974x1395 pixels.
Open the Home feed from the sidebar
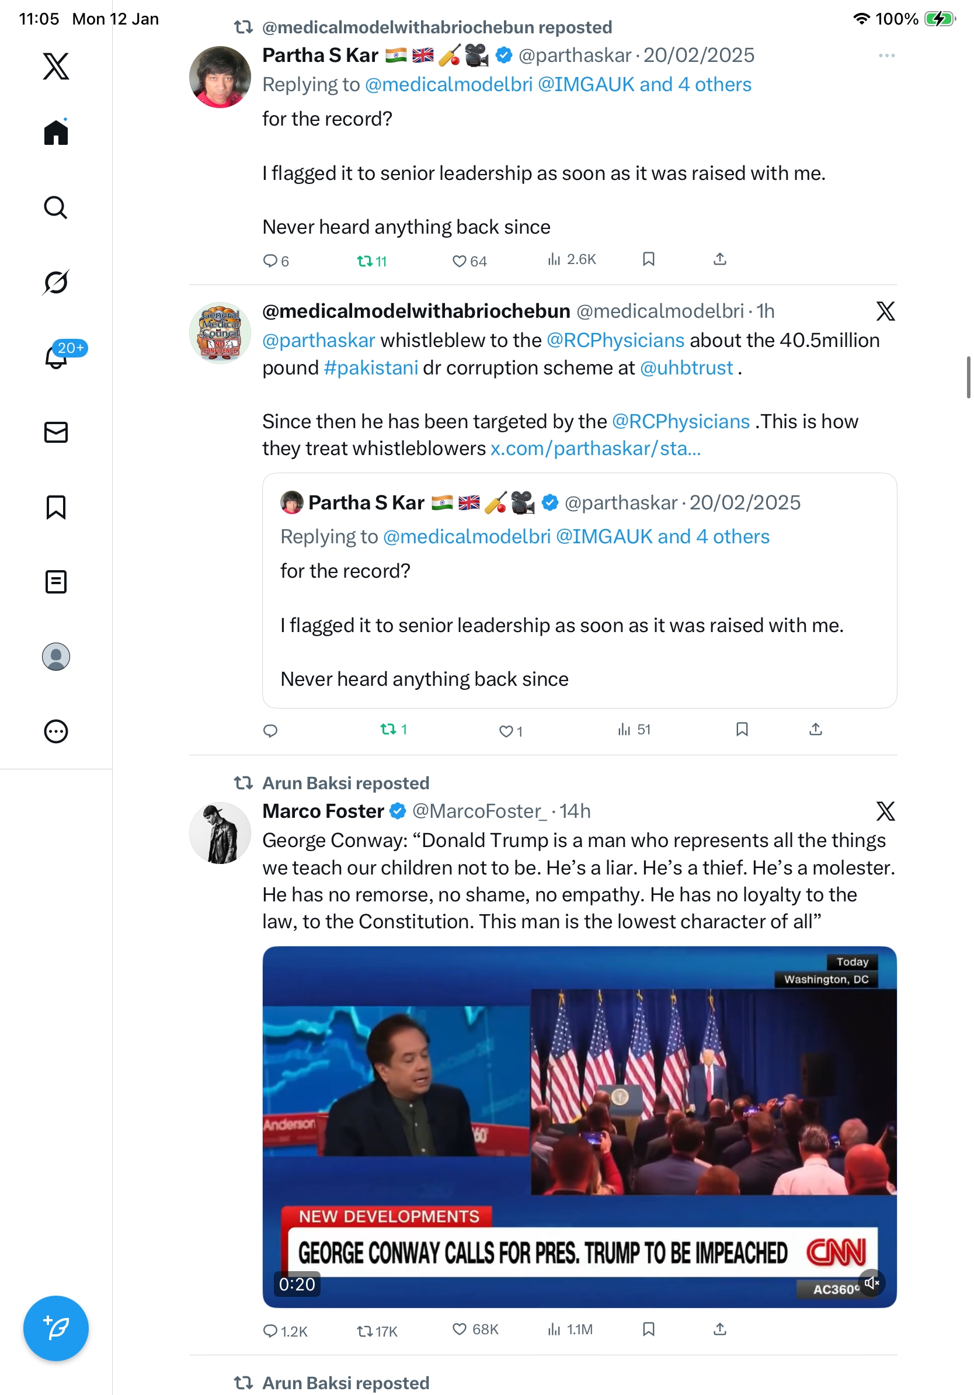tap(56, 132)
